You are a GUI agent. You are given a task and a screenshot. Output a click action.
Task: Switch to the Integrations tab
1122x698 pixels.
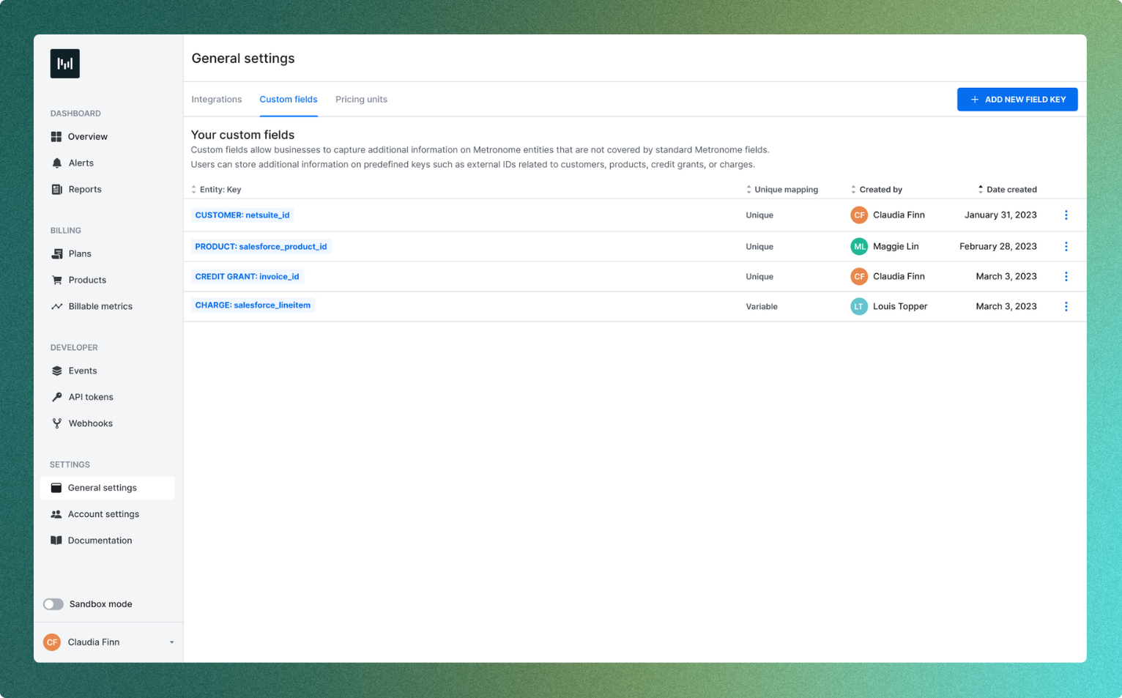pyautogui.click(x=216, y=99)
